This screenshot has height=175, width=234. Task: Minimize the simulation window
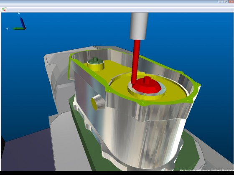tap(221, 2)
